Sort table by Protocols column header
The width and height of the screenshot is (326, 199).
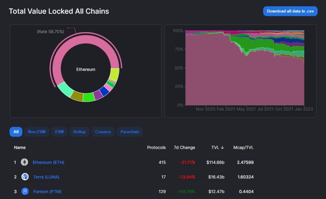coord(156,147)
